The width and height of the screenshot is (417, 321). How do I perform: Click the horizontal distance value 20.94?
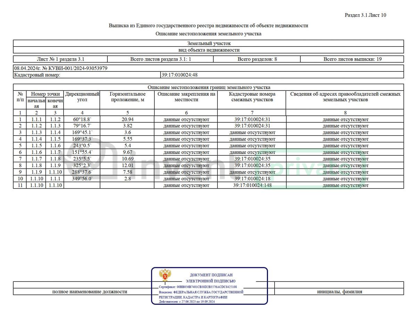127,120
